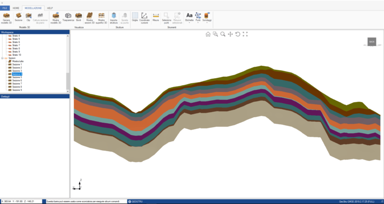Toggle Bordi edges visibility

pyautogui.click(x=78, y=17)
